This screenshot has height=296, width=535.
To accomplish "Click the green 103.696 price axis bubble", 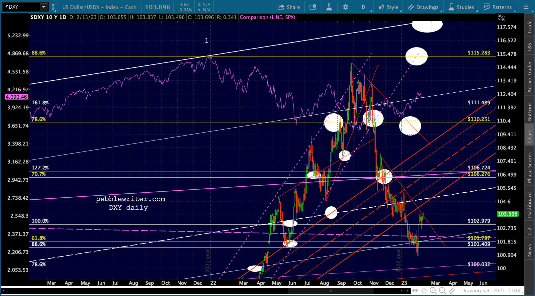I will point(507,214).
